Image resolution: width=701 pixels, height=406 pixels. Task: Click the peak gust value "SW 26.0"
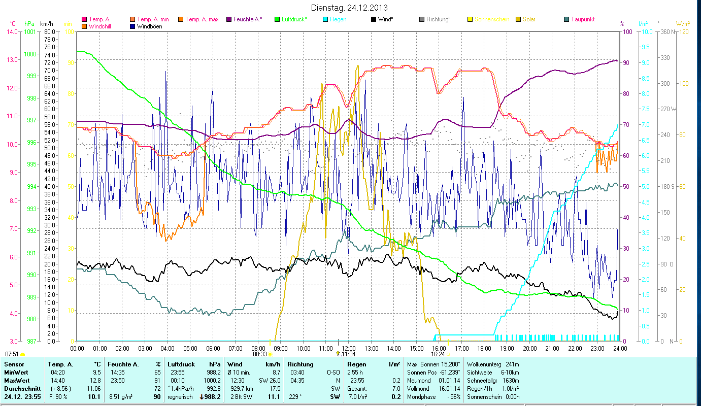(269, 381)
